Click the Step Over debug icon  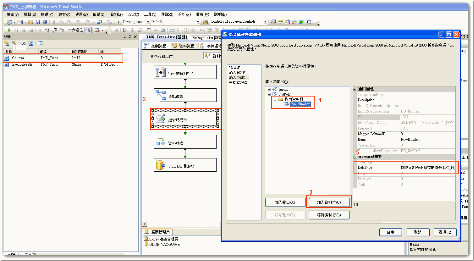point(54,30)
